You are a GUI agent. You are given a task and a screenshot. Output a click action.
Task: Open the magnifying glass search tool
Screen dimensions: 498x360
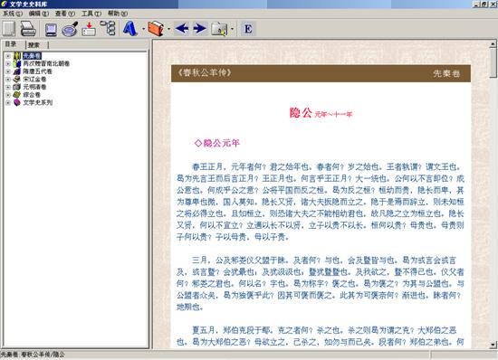tap(70, 29)
